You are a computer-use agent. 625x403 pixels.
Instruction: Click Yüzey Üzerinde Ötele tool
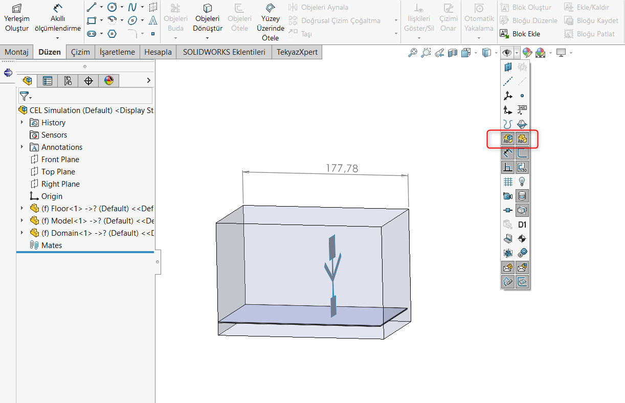coord(270,22)
